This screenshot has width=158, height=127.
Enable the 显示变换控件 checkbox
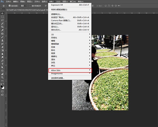pos(30,6)
